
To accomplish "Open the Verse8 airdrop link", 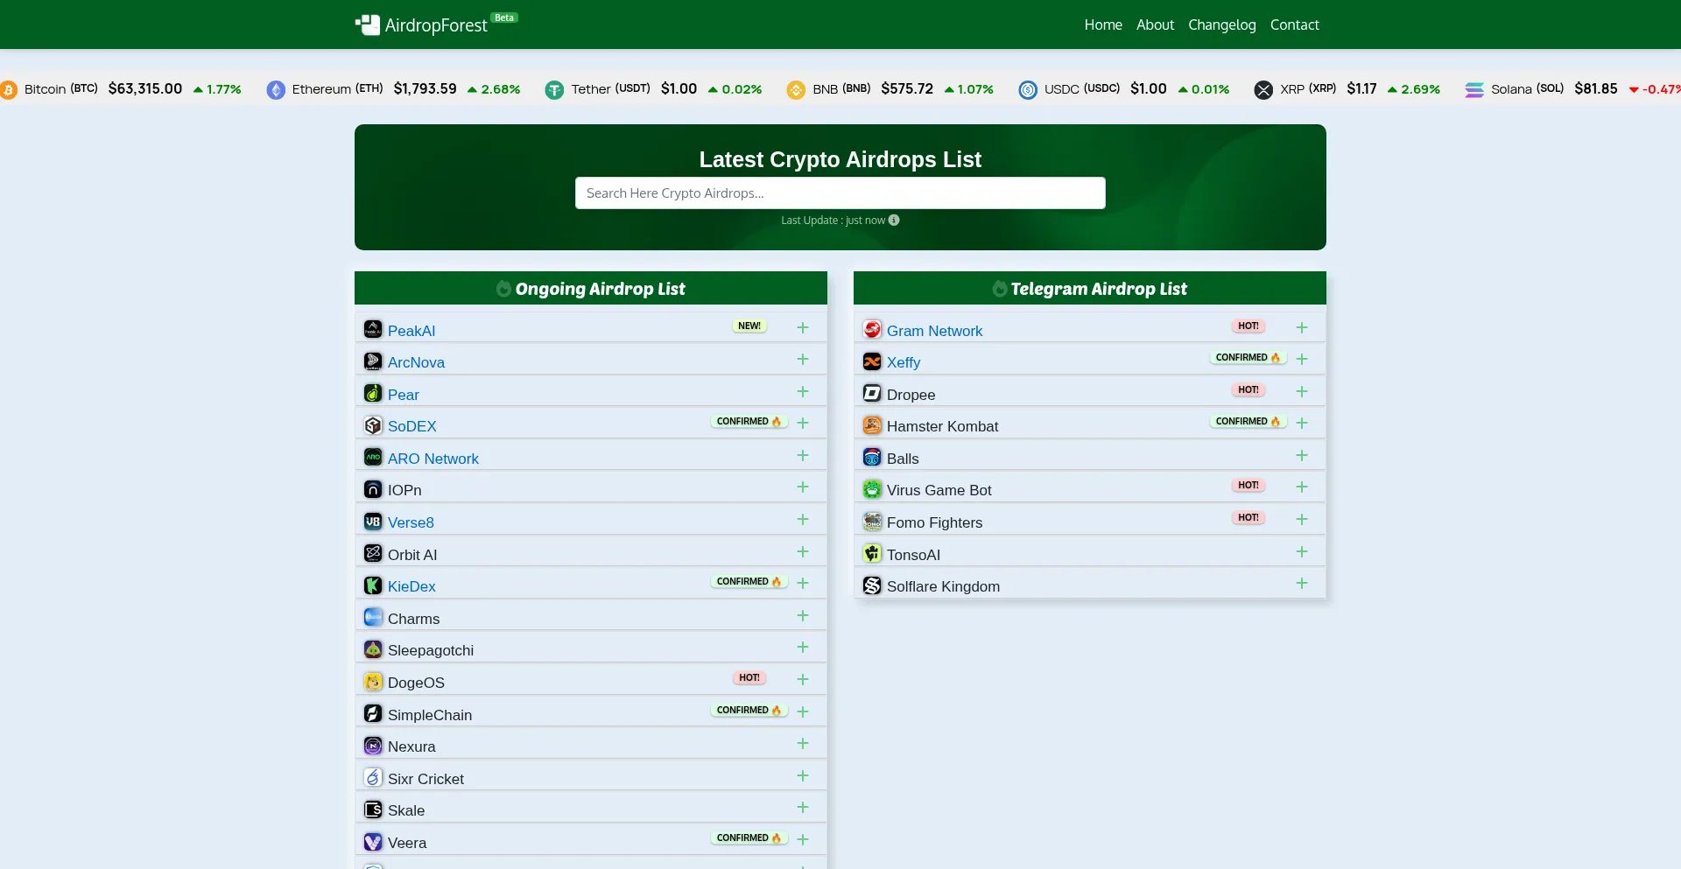I will pos(411,522).
